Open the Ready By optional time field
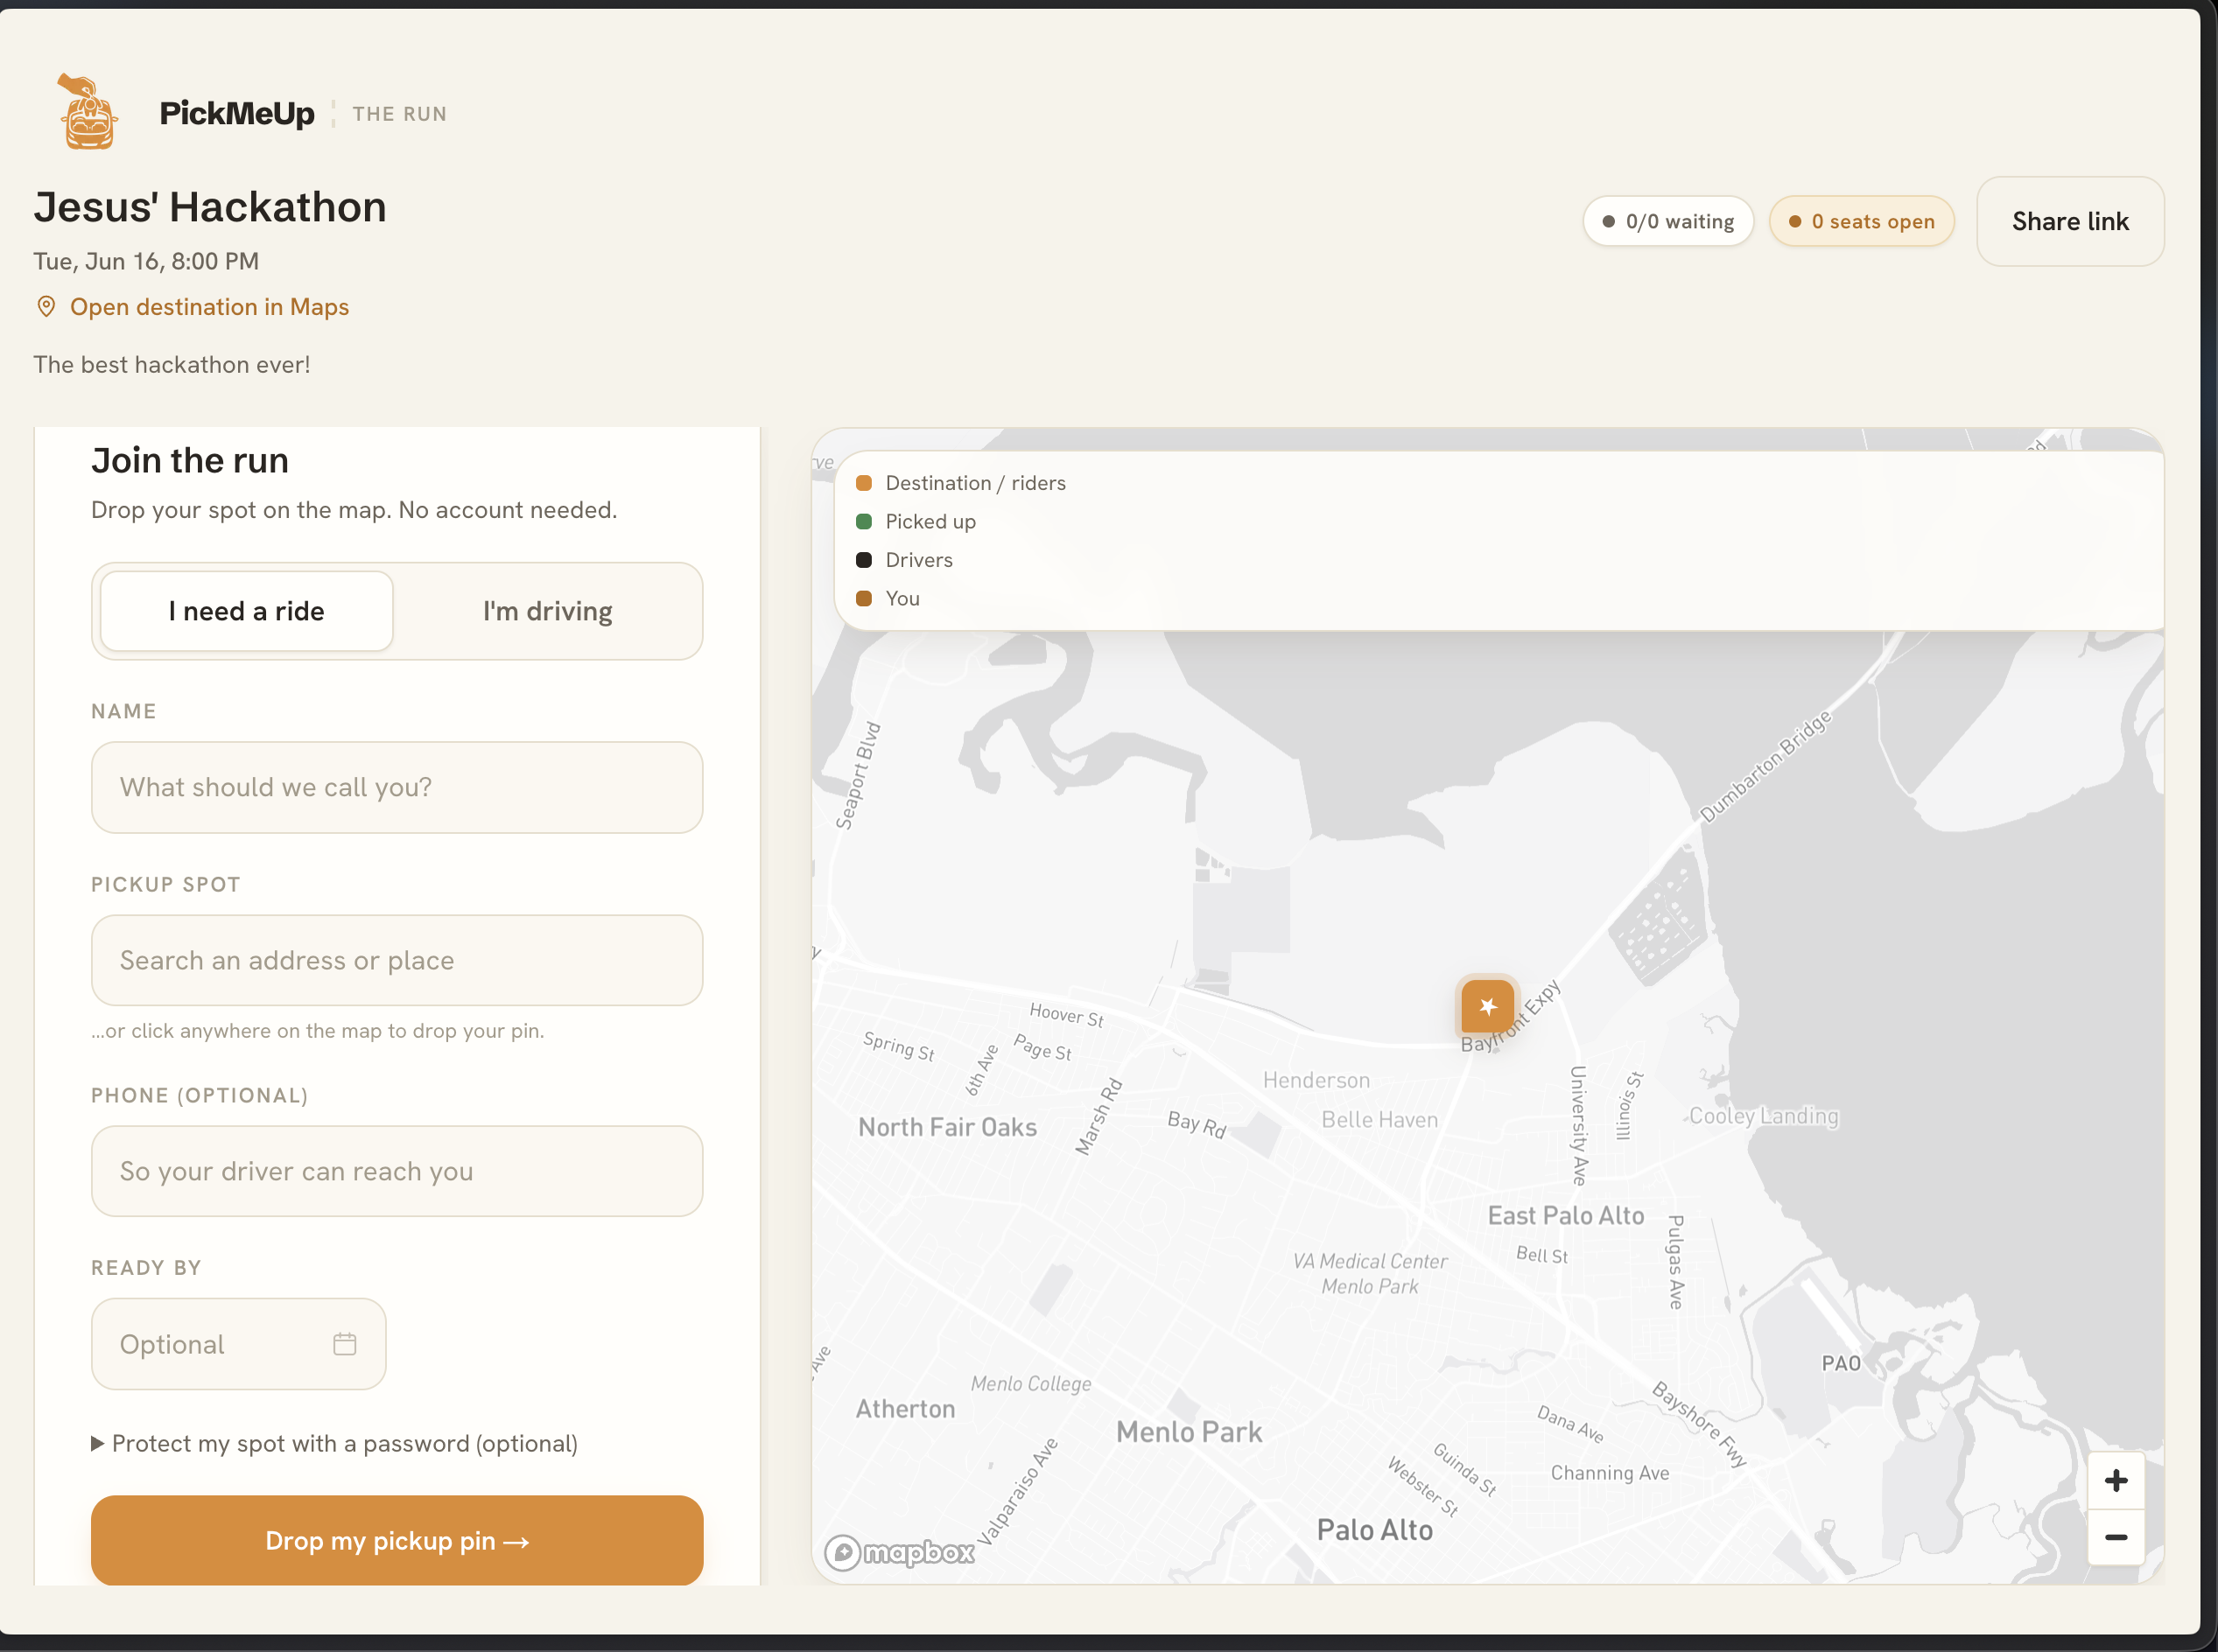Image resolution: width=2218 pixels, height=1652 pixels. 238,1344
